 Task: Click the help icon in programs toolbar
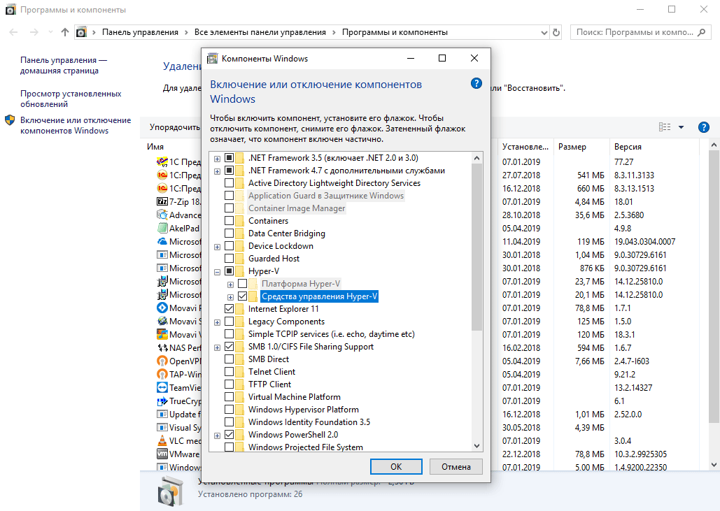(704, 127)
